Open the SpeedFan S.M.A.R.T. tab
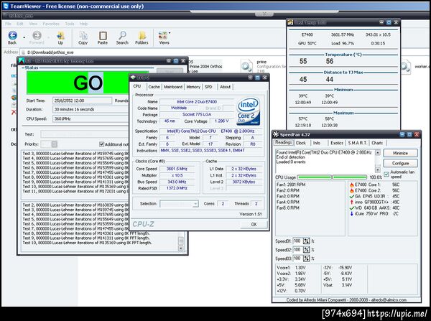431x321 pixels. pyautogui.click(x=357, y=143)
